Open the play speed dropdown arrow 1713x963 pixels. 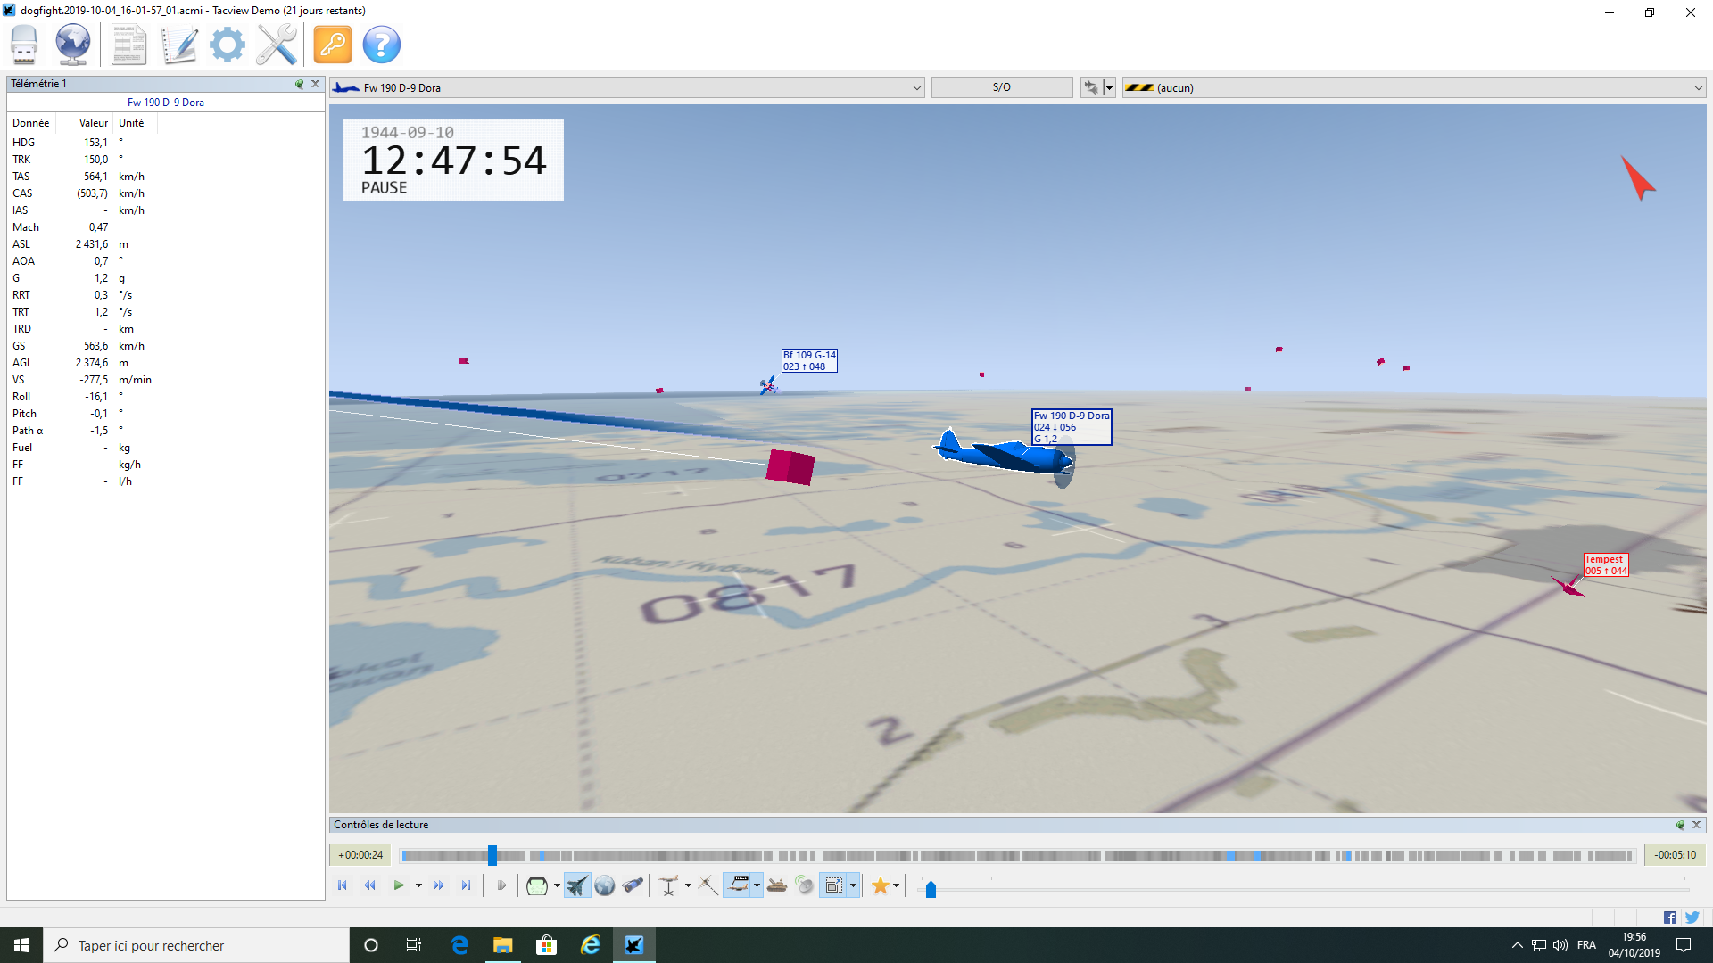pos(418,885)
